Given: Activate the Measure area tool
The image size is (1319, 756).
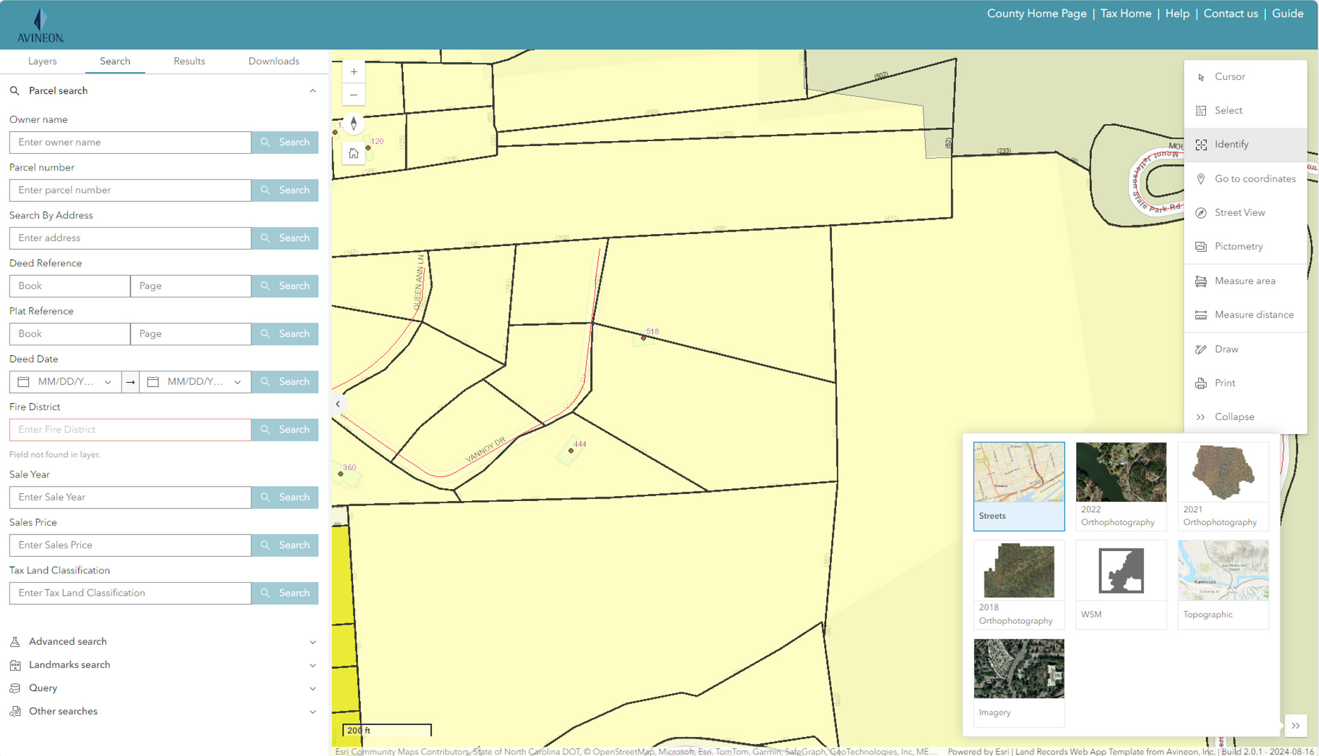Looking at the screenshot, I should tap(1245, 280).
